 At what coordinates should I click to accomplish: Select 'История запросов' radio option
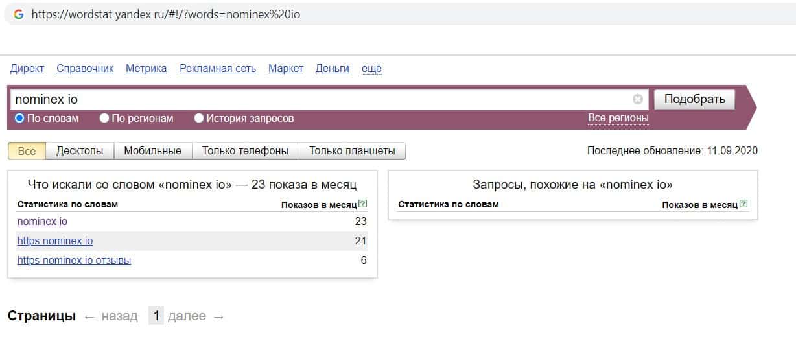point(199,118)
